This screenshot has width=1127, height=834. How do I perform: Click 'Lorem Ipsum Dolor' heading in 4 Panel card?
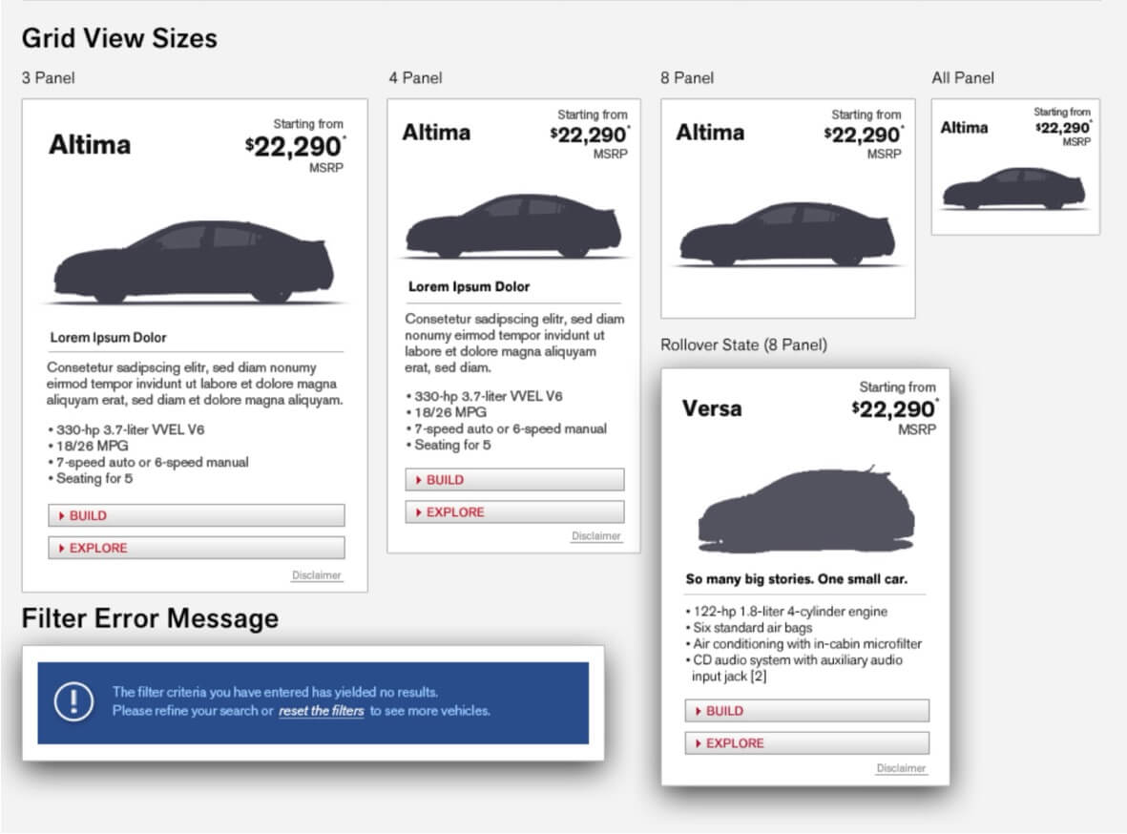(x=469, y=286)
